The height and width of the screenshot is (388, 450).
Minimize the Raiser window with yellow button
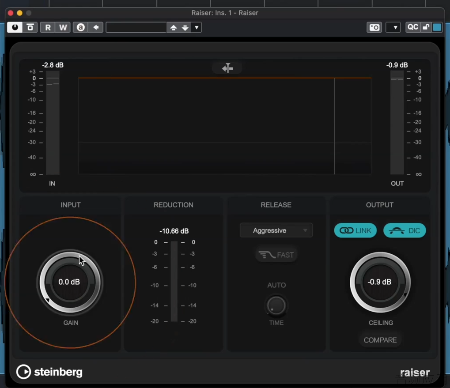(19, 13)
